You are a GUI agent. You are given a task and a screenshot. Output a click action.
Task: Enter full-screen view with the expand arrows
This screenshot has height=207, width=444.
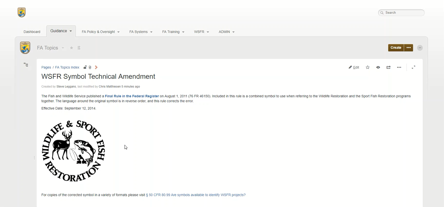(x=414, y=67)
